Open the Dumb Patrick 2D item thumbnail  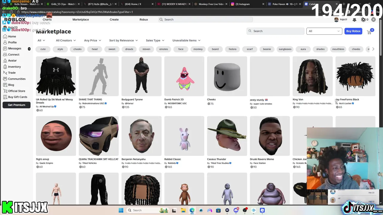[x=184, y=76]
